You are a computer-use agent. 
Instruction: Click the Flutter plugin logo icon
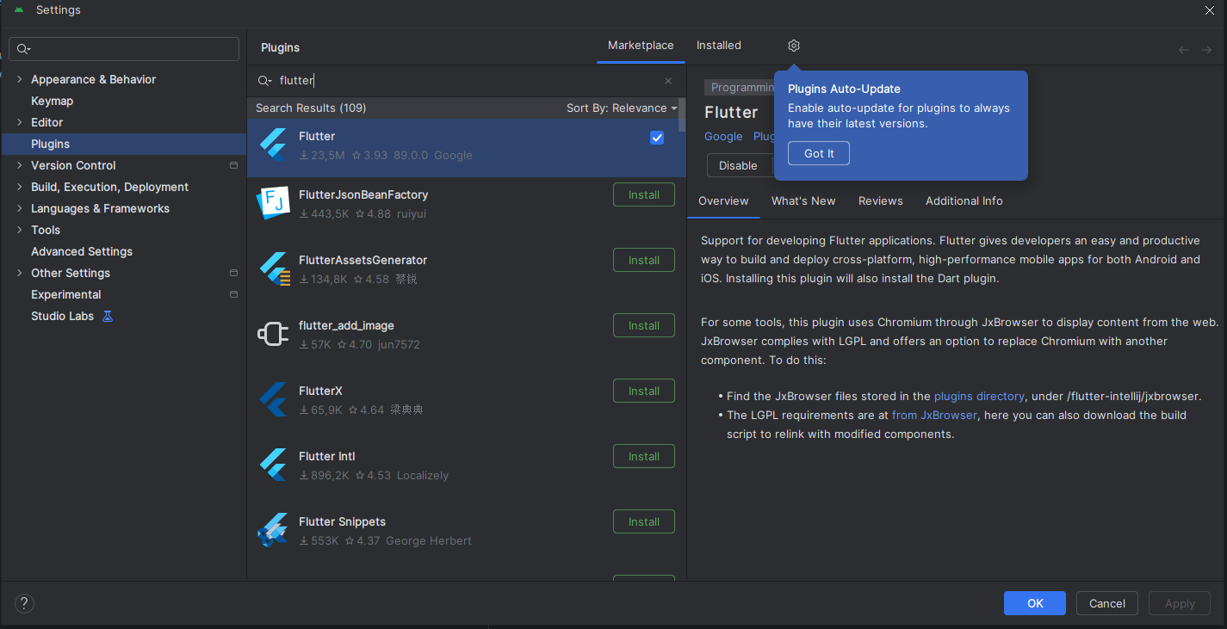pyautogui.click(x=273, y=145)
